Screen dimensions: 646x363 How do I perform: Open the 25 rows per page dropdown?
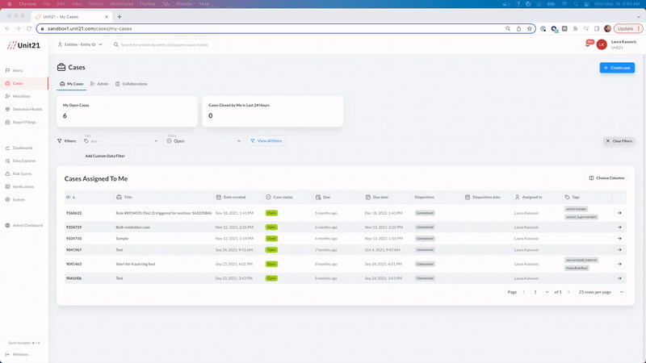pyautogui.click(x=601, y=292)
